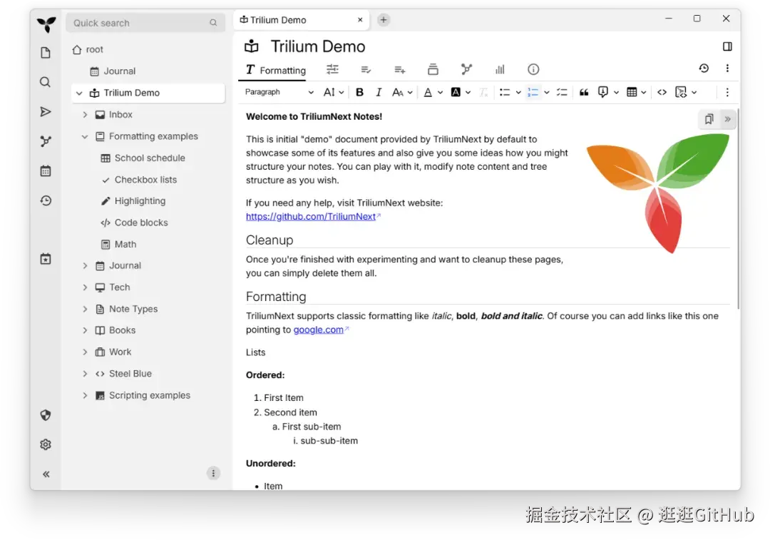Open the settings gear in the launcher
The height and width of the screenshot is (540, 770).
pos(46,444)
